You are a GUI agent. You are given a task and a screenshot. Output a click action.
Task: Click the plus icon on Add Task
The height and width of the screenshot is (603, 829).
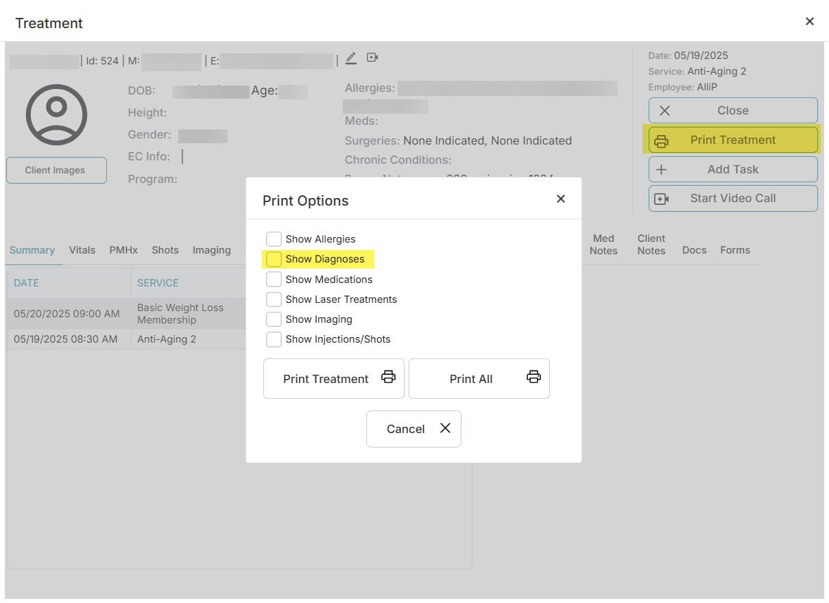pos(662,169)
